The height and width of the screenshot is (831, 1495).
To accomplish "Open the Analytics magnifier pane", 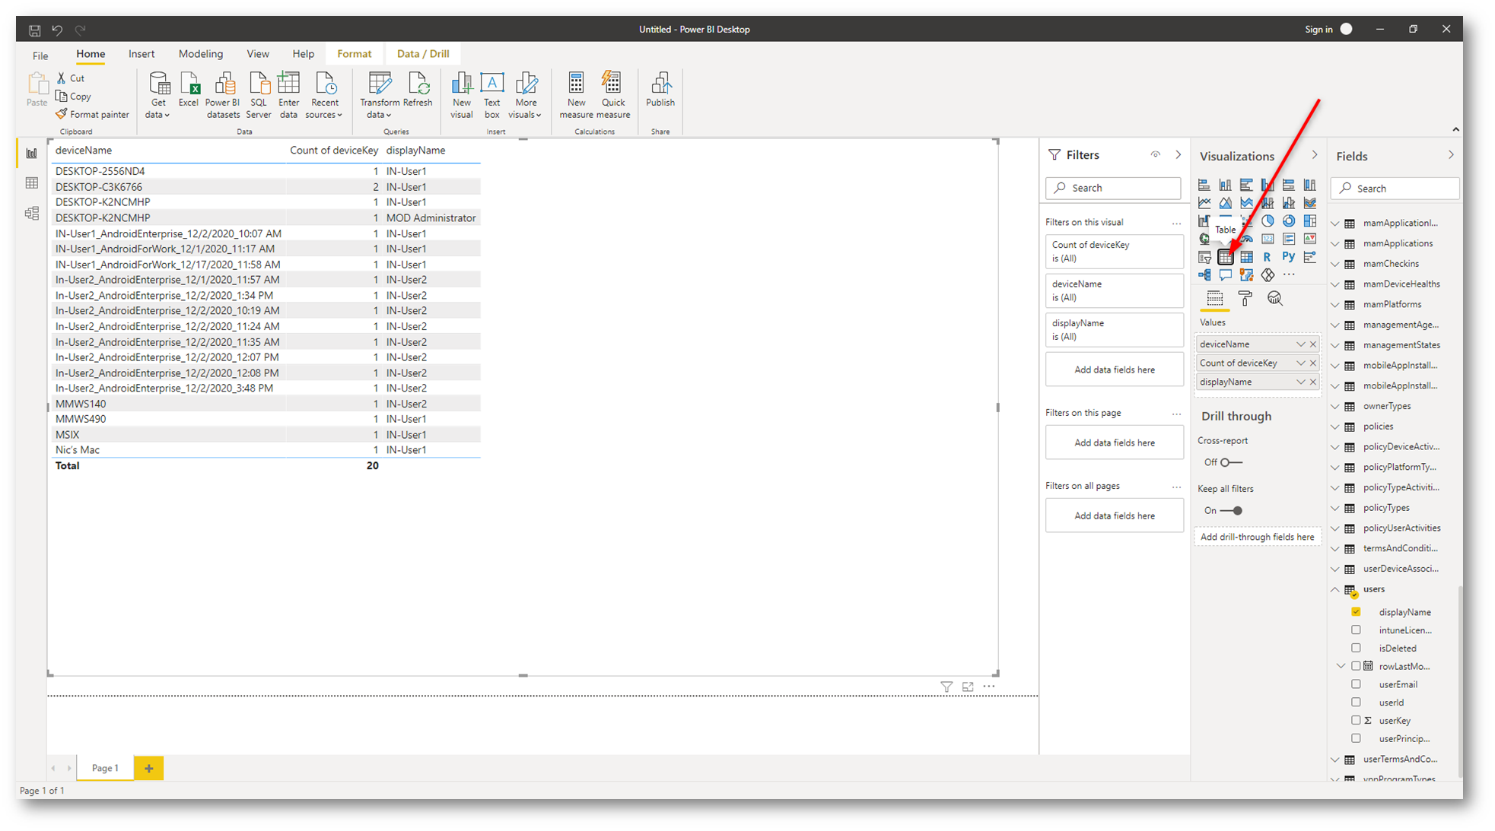I will click(x=1275, y=299).
